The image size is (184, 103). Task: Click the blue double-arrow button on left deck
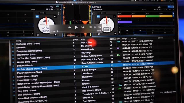(x=37, y=17)
